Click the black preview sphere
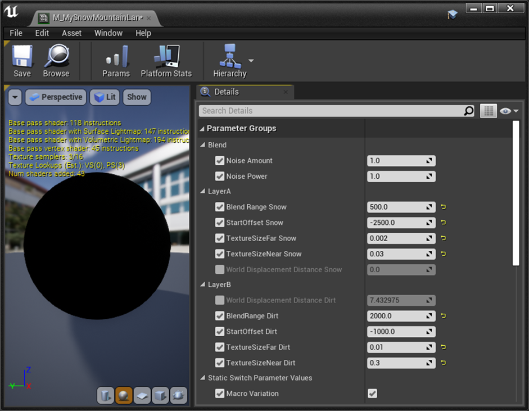 [x=97, y=246]
